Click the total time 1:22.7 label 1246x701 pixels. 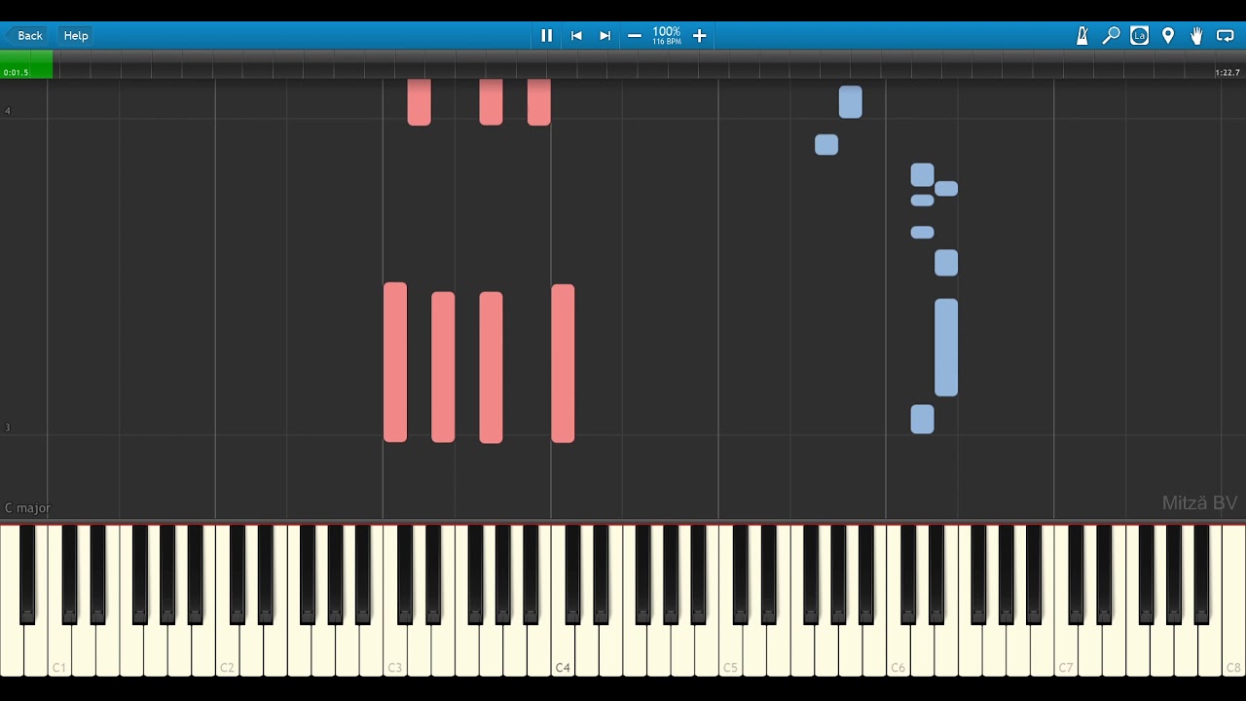click(x=1228, y=73)
